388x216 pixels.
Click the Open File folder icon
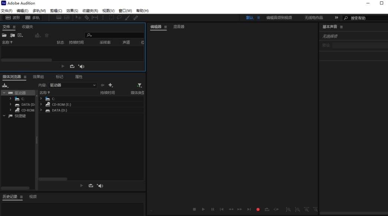4,35
